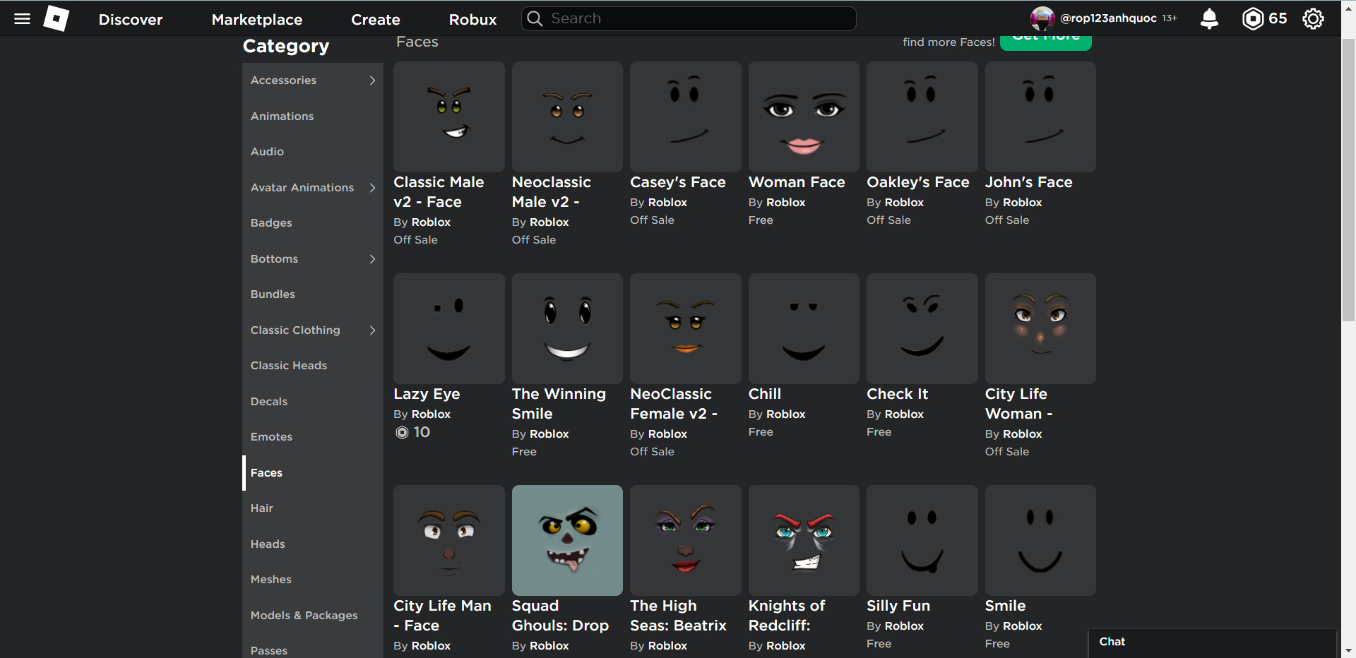Screen dimensions: 1356x658
Task: Click Roblox creator link under Check It
Action: tap(904, 414)
